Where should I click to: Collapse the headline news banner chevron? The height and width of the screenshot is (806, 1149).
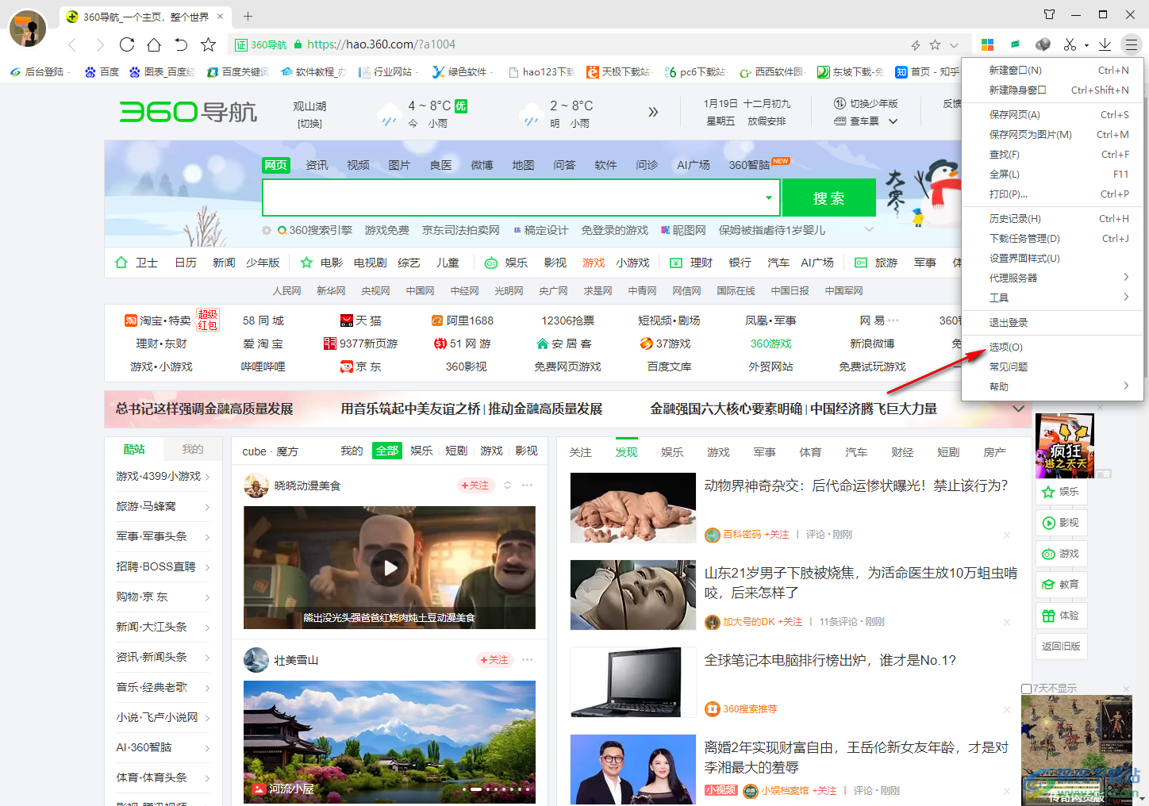click(1018, 409)
